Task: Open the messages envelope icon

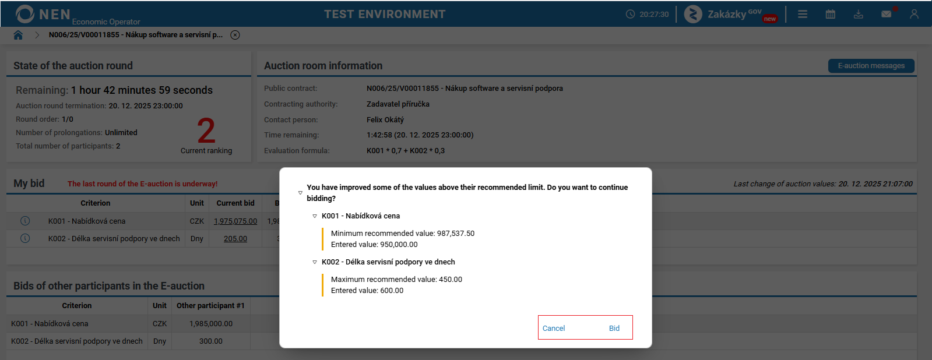Action: point(887,14)
